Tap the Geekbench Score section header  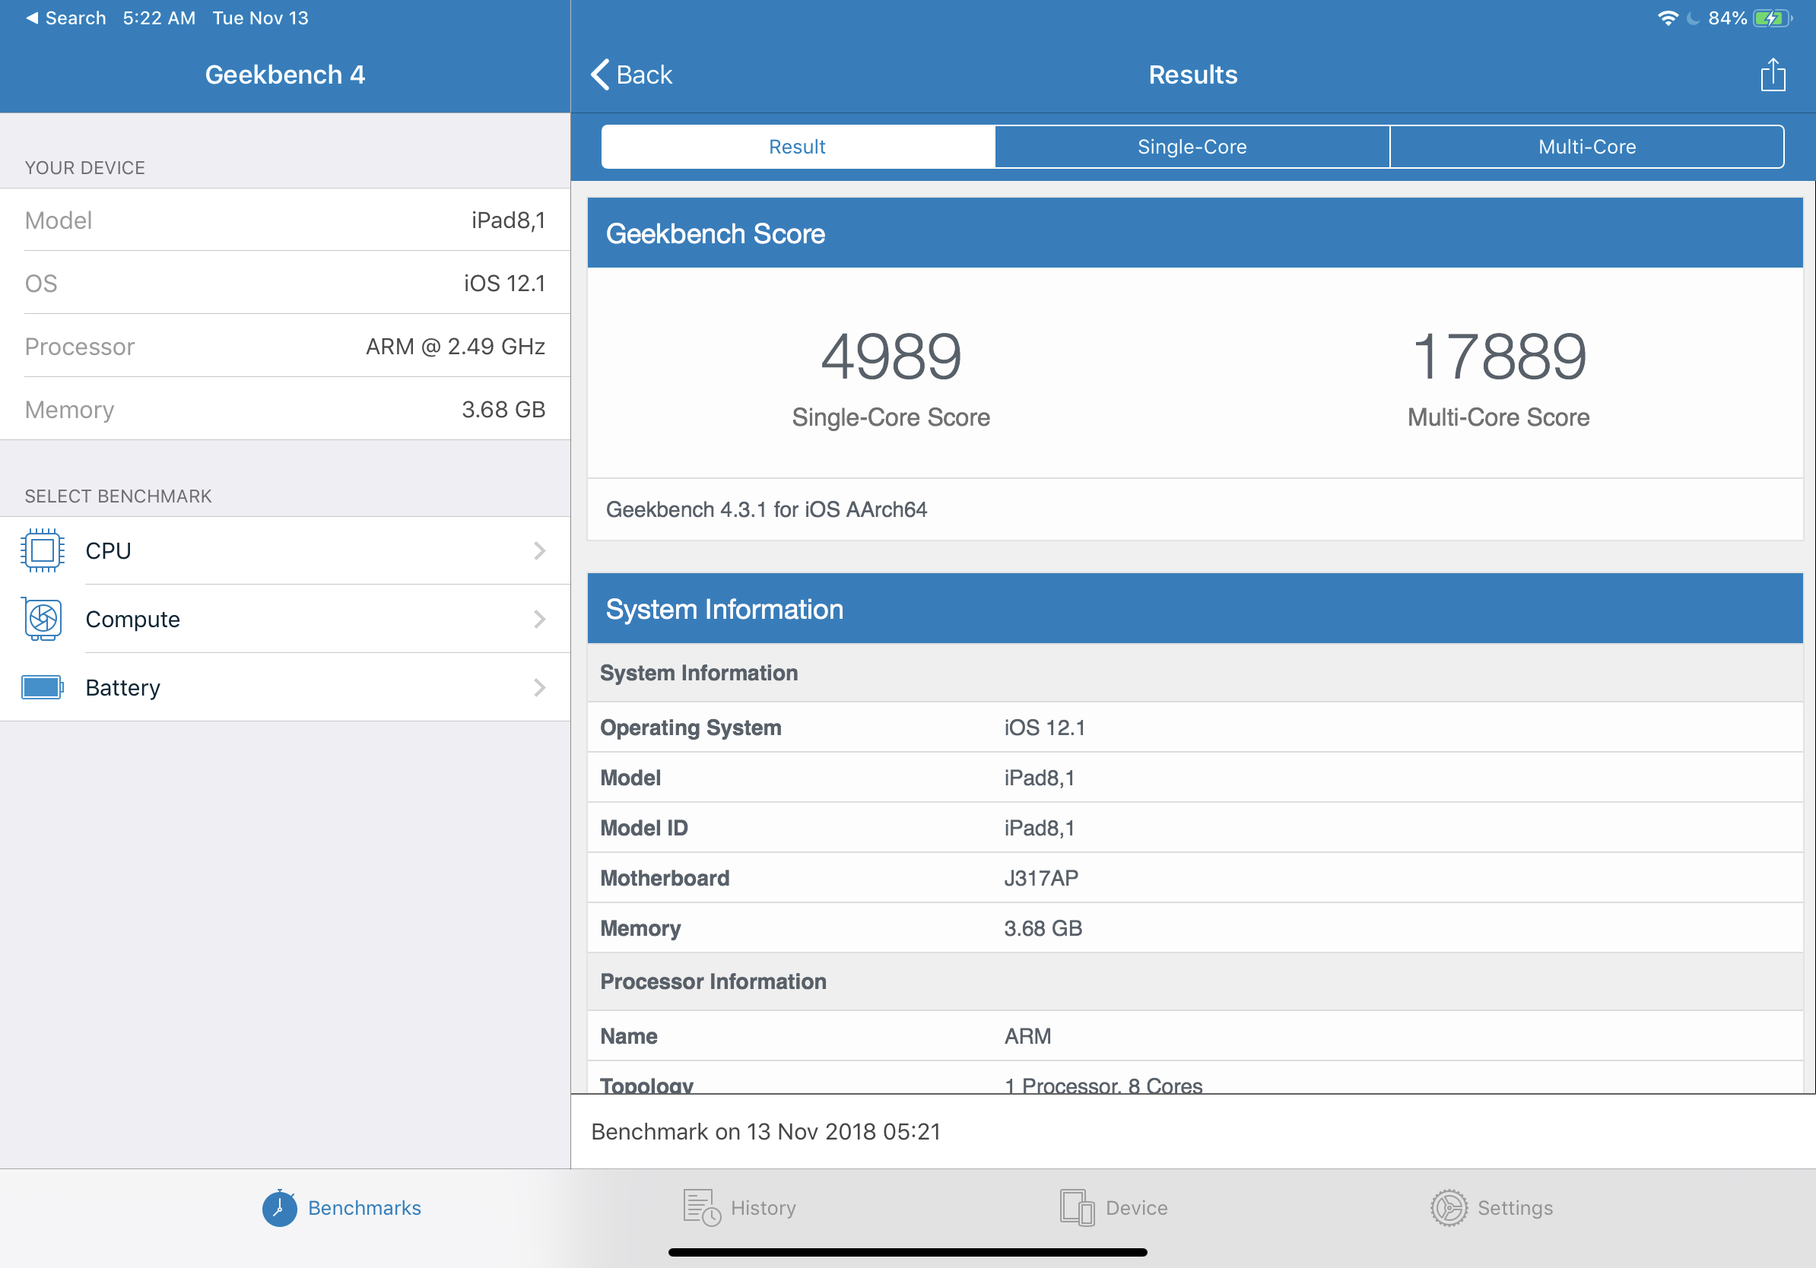[x=1195, y=233]
